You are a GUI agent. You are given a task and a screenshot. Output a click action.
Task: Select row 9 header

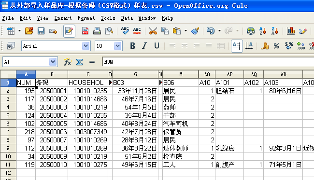tap(8, 148)
